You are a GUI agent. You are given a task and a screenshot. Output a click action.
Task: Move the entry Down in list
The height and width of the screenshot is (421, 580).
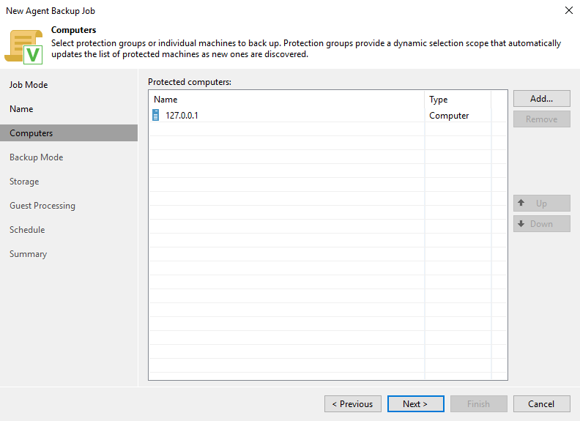541,224
